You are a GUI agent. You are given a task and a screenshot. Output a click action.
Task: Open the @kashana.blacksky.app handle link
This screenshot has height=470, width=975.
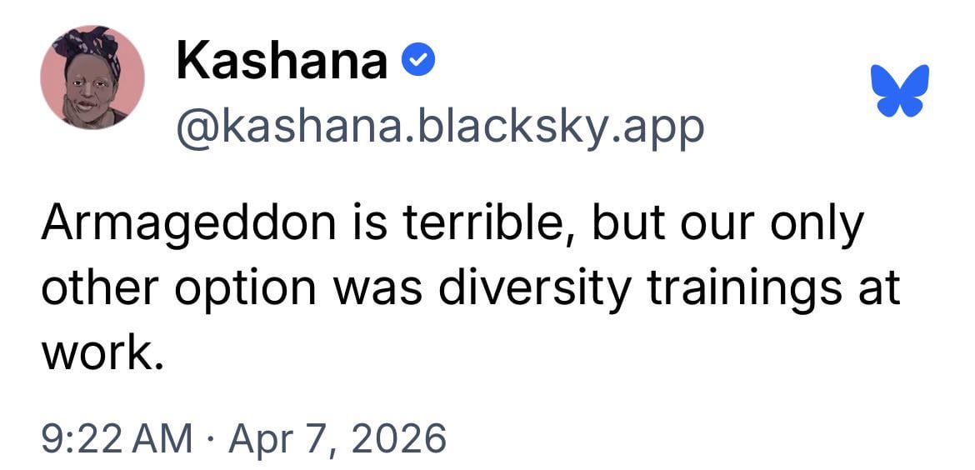point(440,127)
